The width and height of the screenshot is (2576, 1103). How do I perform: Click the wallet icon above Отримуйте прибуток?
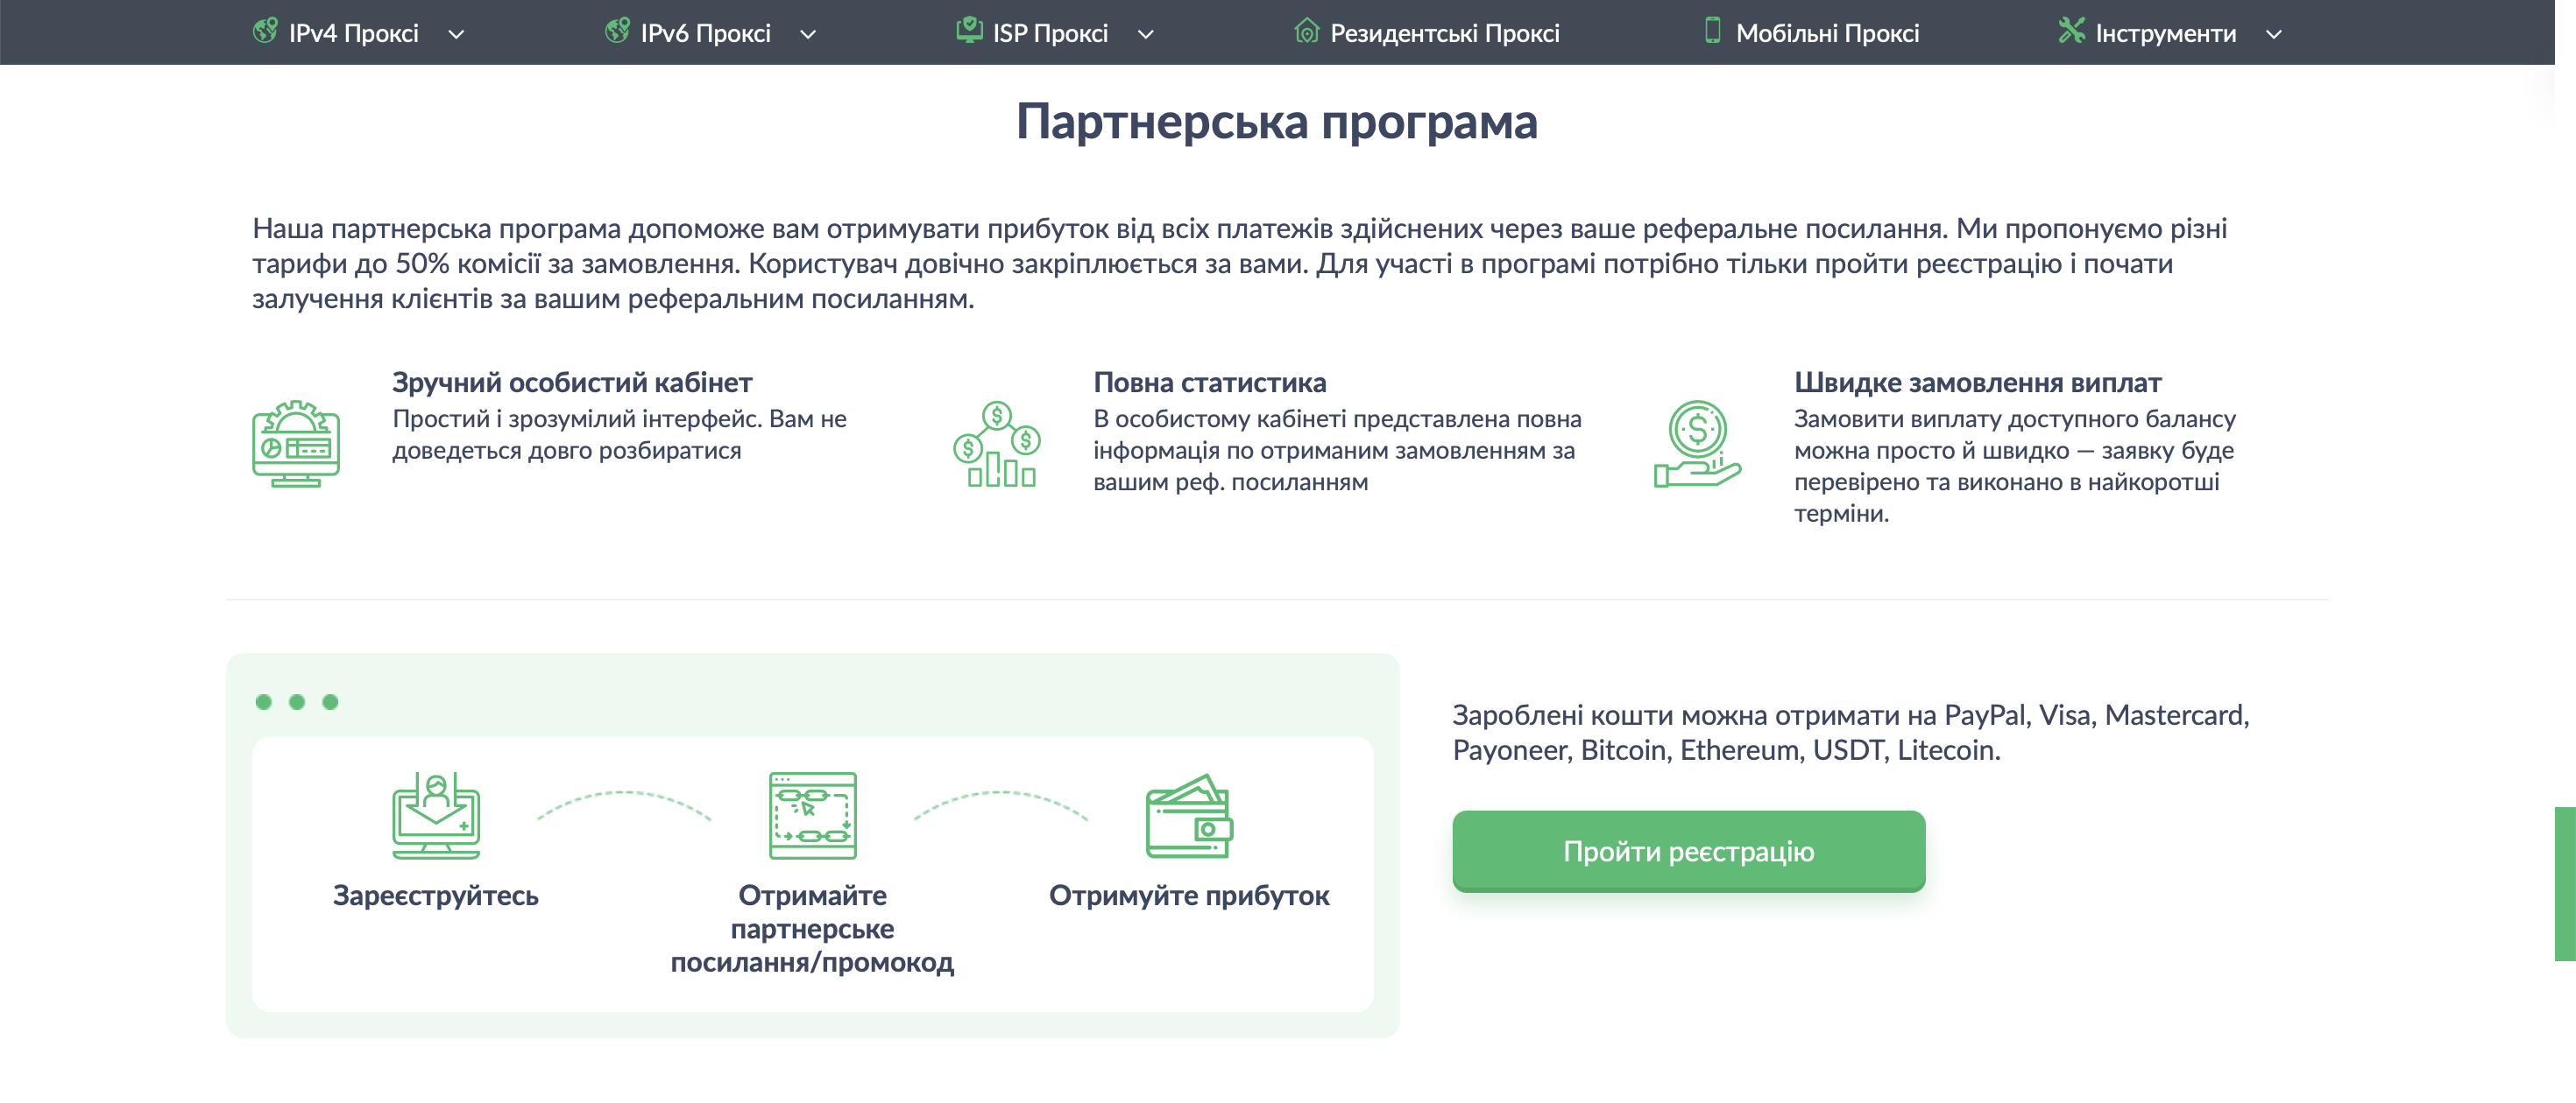click(1189, 816)
